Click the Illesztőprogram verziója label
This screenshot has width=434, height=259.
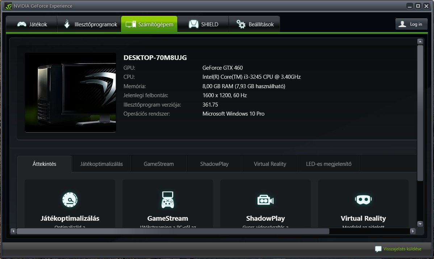click(x=152, y=105)
